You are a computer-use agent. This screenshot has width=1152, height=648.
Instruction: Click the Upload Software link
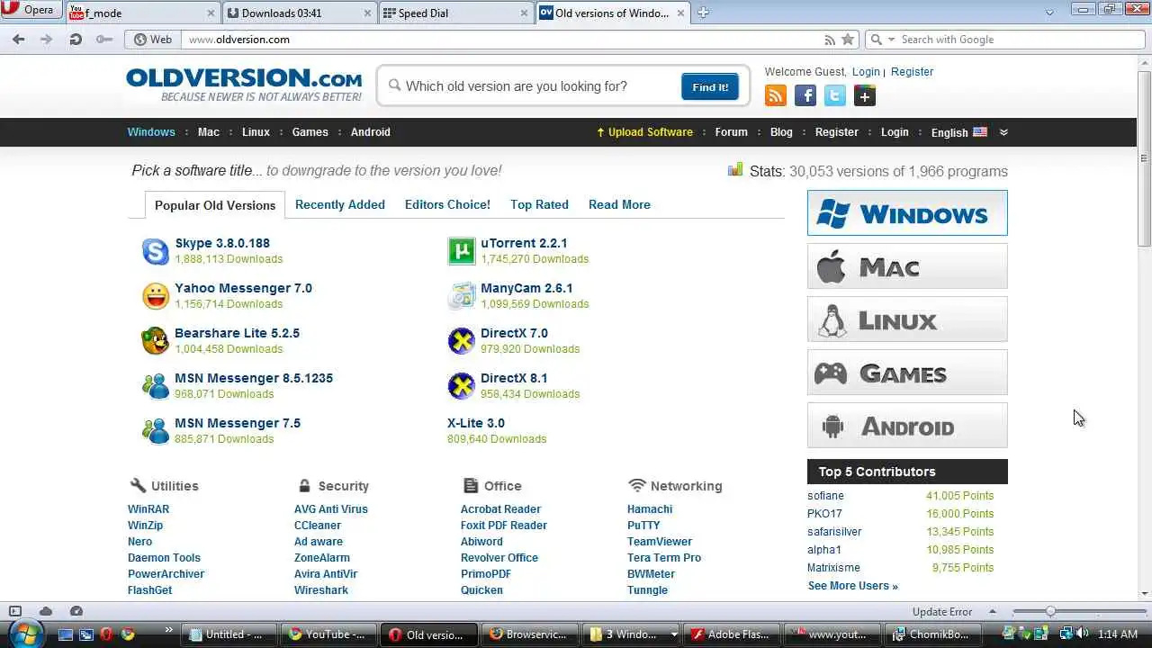pos(644,132)
